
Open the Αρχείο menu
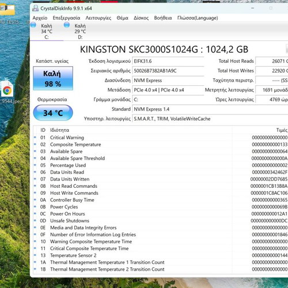point(40,18)
